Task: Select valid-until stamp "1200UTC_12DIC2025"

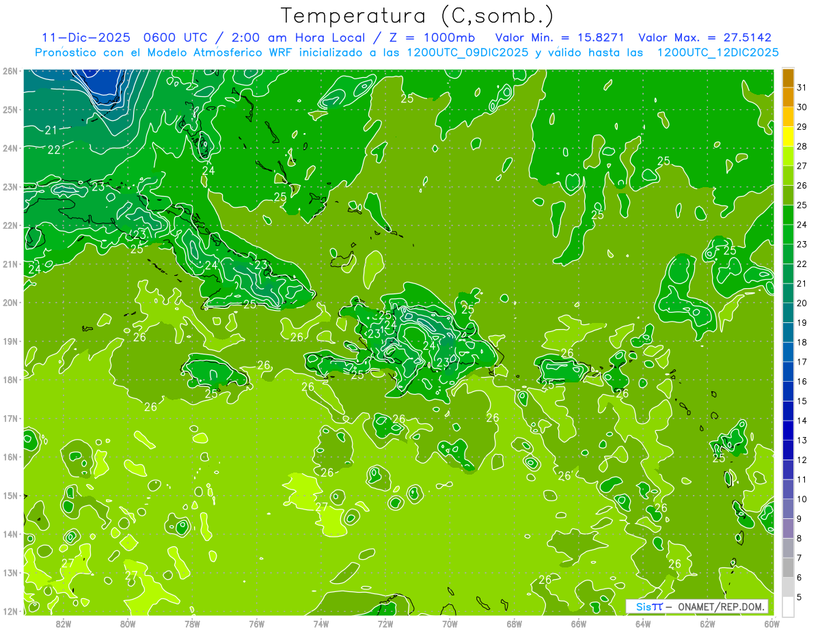Action: tap(717, 53)
